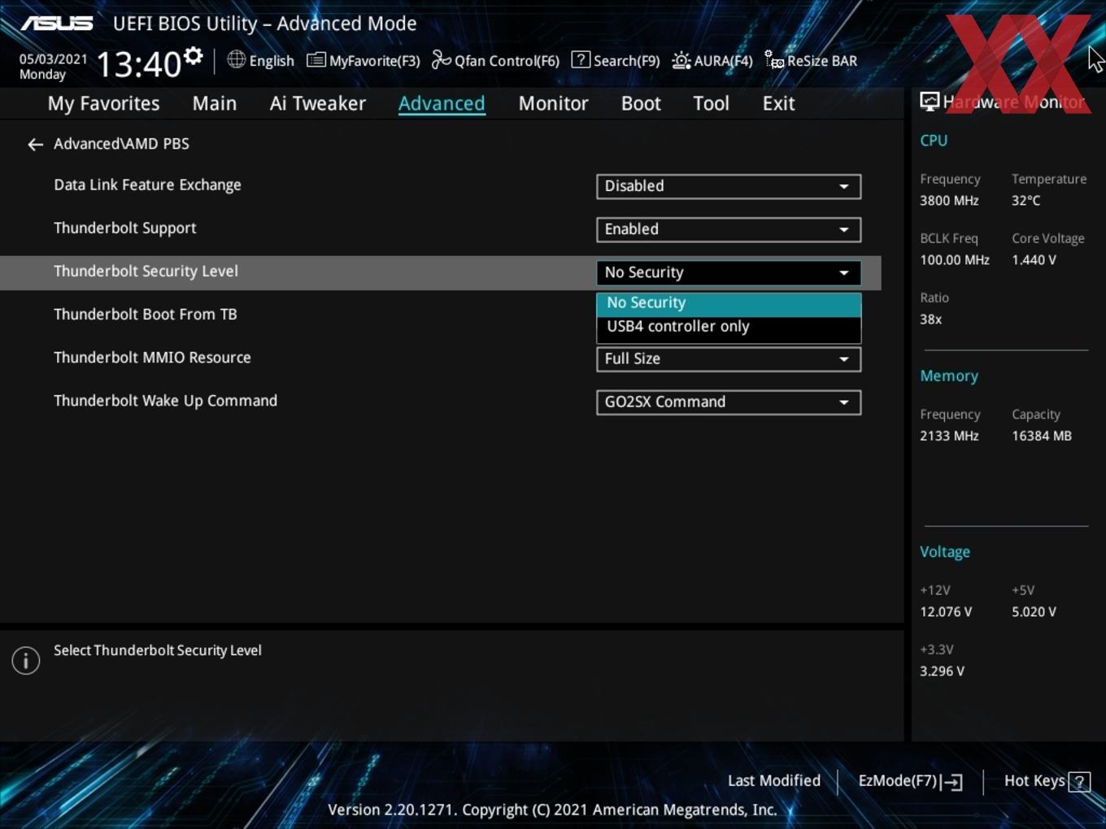1106x829 pixels.
Task: Click the Version 2.20.1271 copyright text
Action: click(x=552, y=809)
